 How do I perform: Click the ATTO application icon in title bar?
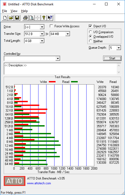click(5, 4)
